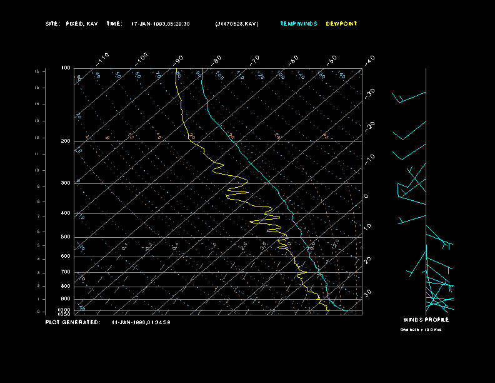Click the cyan TEMP/WINDS legend label
The height and width of the screenshot is (383, 495).
pos(298,24)
